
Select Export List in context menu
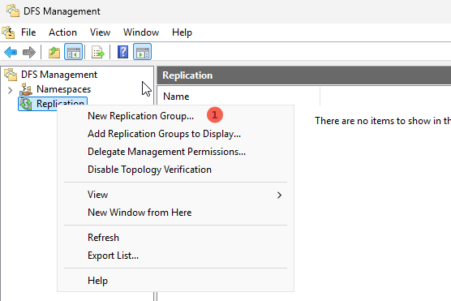(175, 256)
